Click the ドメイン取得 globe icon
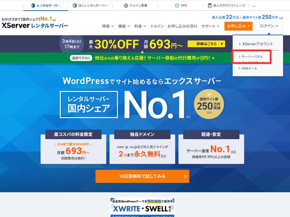Image resolution: width=290 pixels, height=217 pixels. pyautogui.click(x=126, y=6)
